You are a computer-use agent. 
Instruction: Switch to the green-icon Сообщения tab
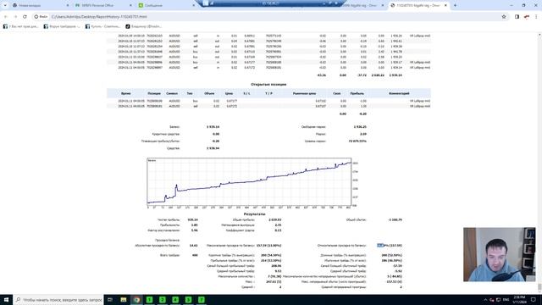coord(166,5)
